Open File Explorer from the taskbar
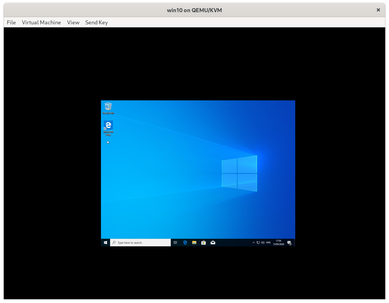Screen dimensions: 389x303 pos(194,242)
